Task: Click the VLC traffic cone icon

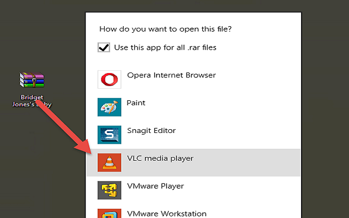Action: (109, 162)
